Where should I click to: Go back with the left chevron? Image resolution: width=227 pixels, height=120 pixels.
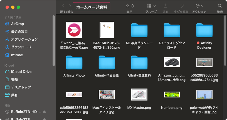(x=63, y=6)
